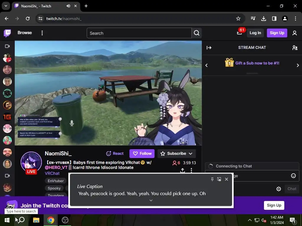The height and width of the screenshot is (226, 302).
Task: Open the first sidebar channel avatar
Action: coord(7,58)
